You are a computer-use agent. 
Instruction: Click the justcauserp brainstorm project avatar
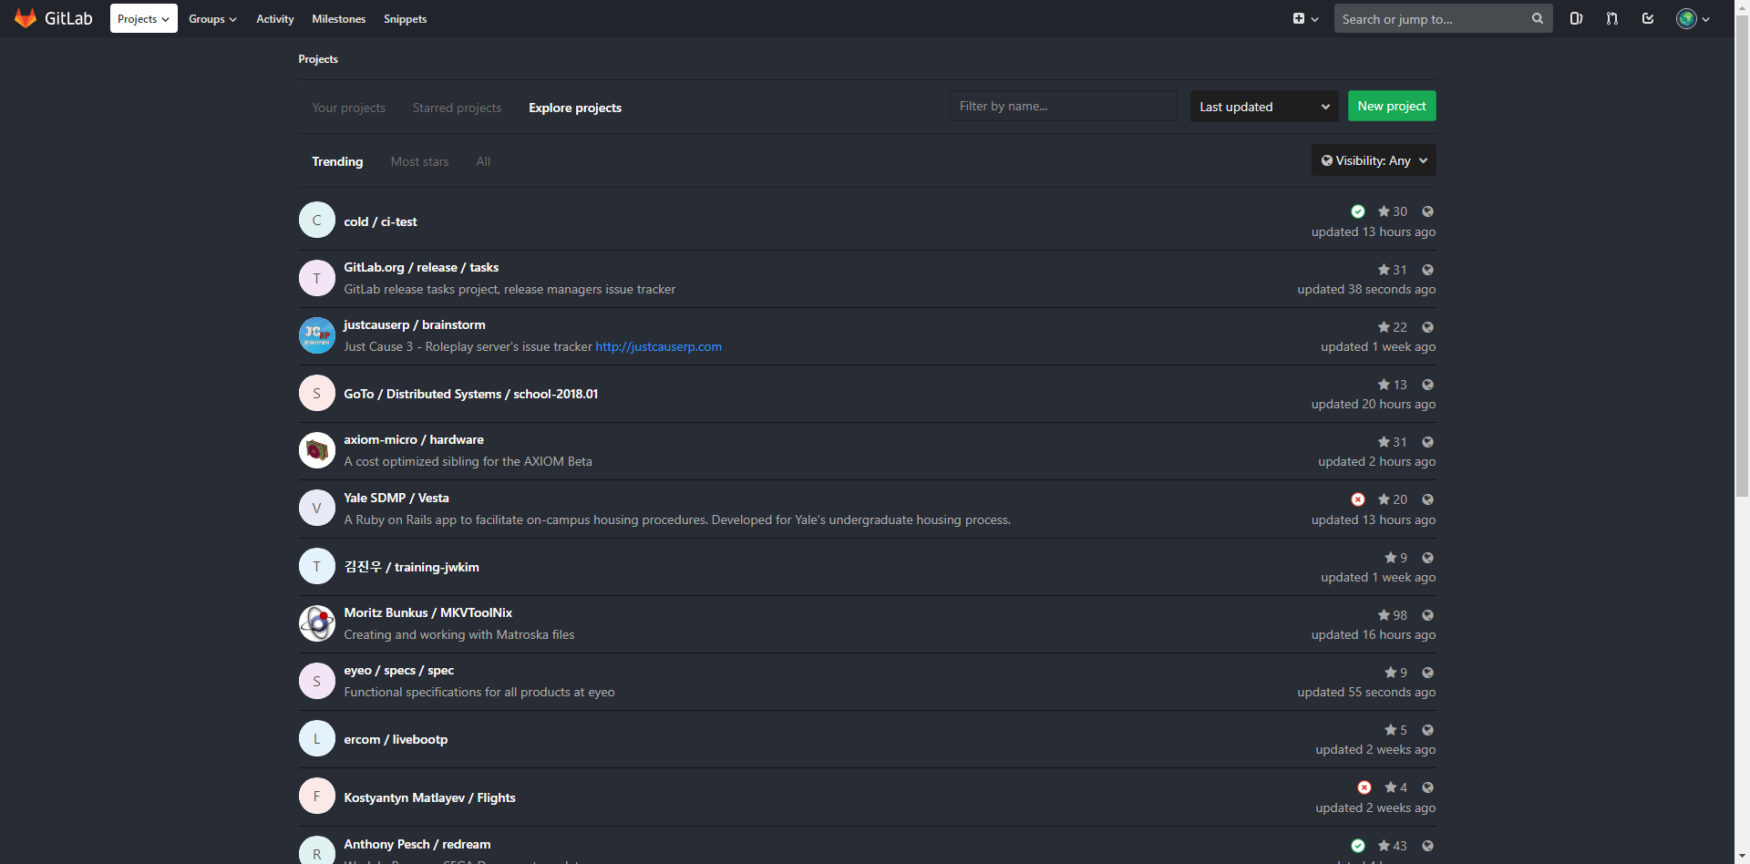(x=316, y=335)
